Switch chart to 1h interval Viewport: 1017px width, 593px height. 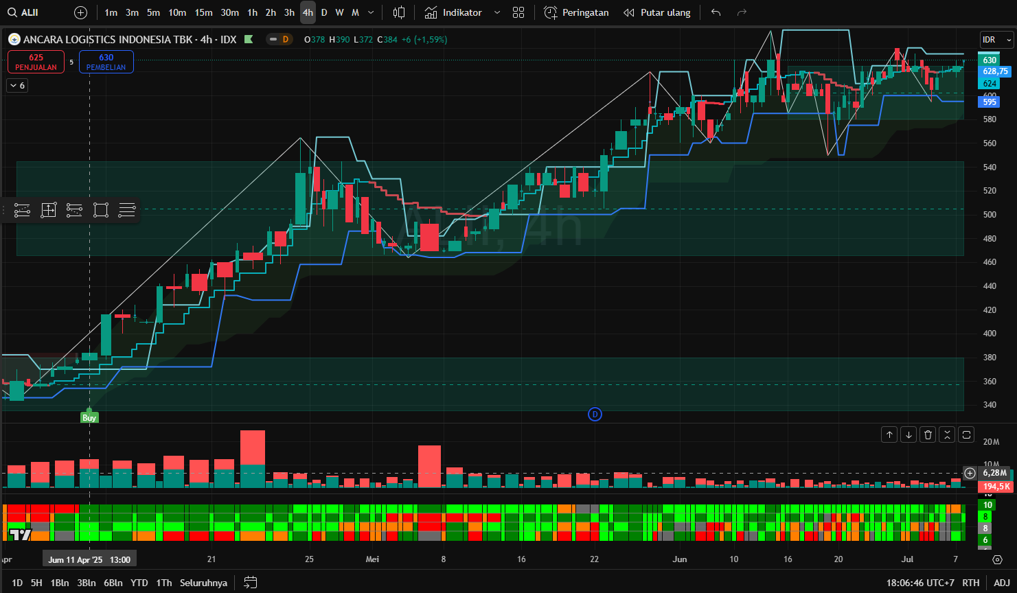(x=252, y=12)
